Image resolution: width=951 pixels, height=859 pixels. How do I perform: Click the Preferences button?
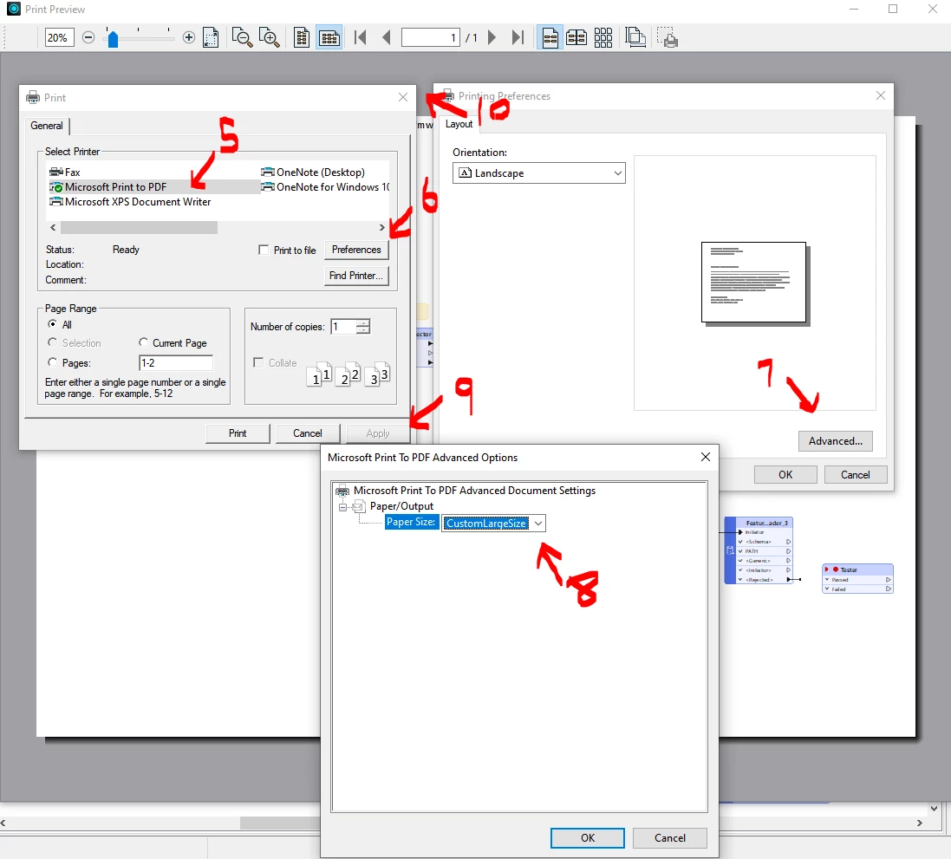356,250
